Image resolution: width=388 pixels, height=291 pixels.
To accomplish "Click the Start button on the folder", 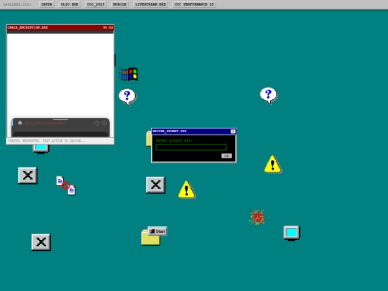I will point(157,231).
